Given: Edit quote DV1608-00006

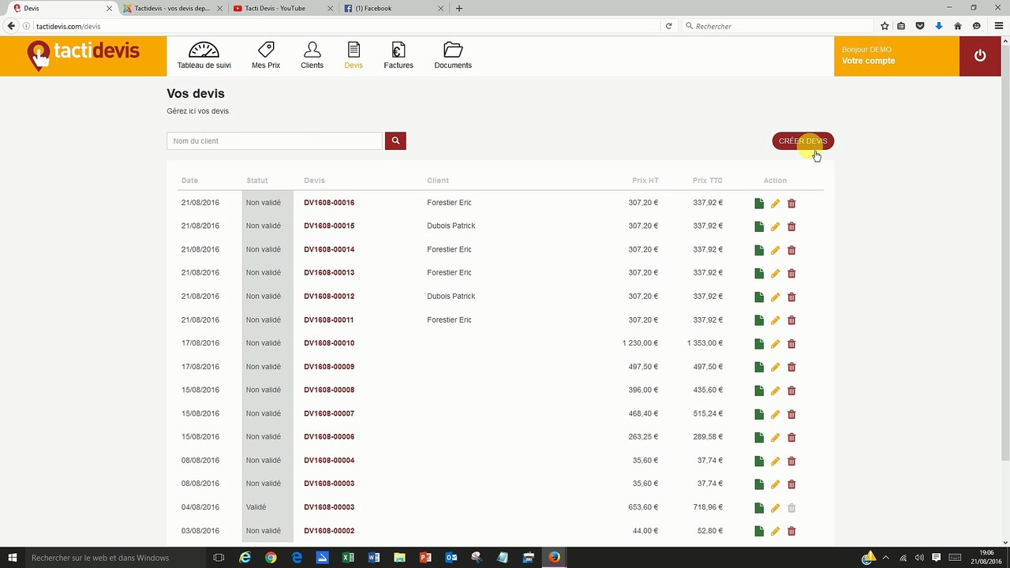Looking at the screenshot, I should tap(775, 438).
